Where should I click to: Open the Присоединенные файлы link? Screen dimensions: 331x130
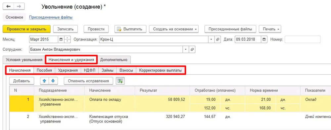[x=51, y=17]
